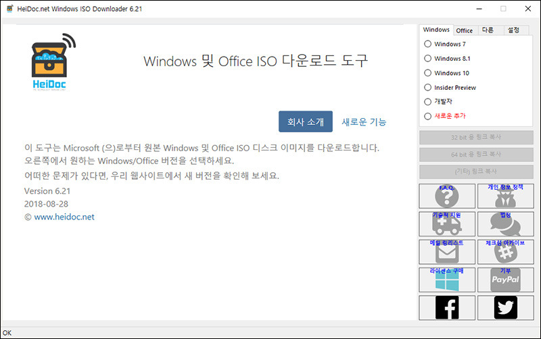The height and width of the screenshot is (339, 541).
Task: Click the (기타) 링크 복사 button
Action: pos(476,172)
